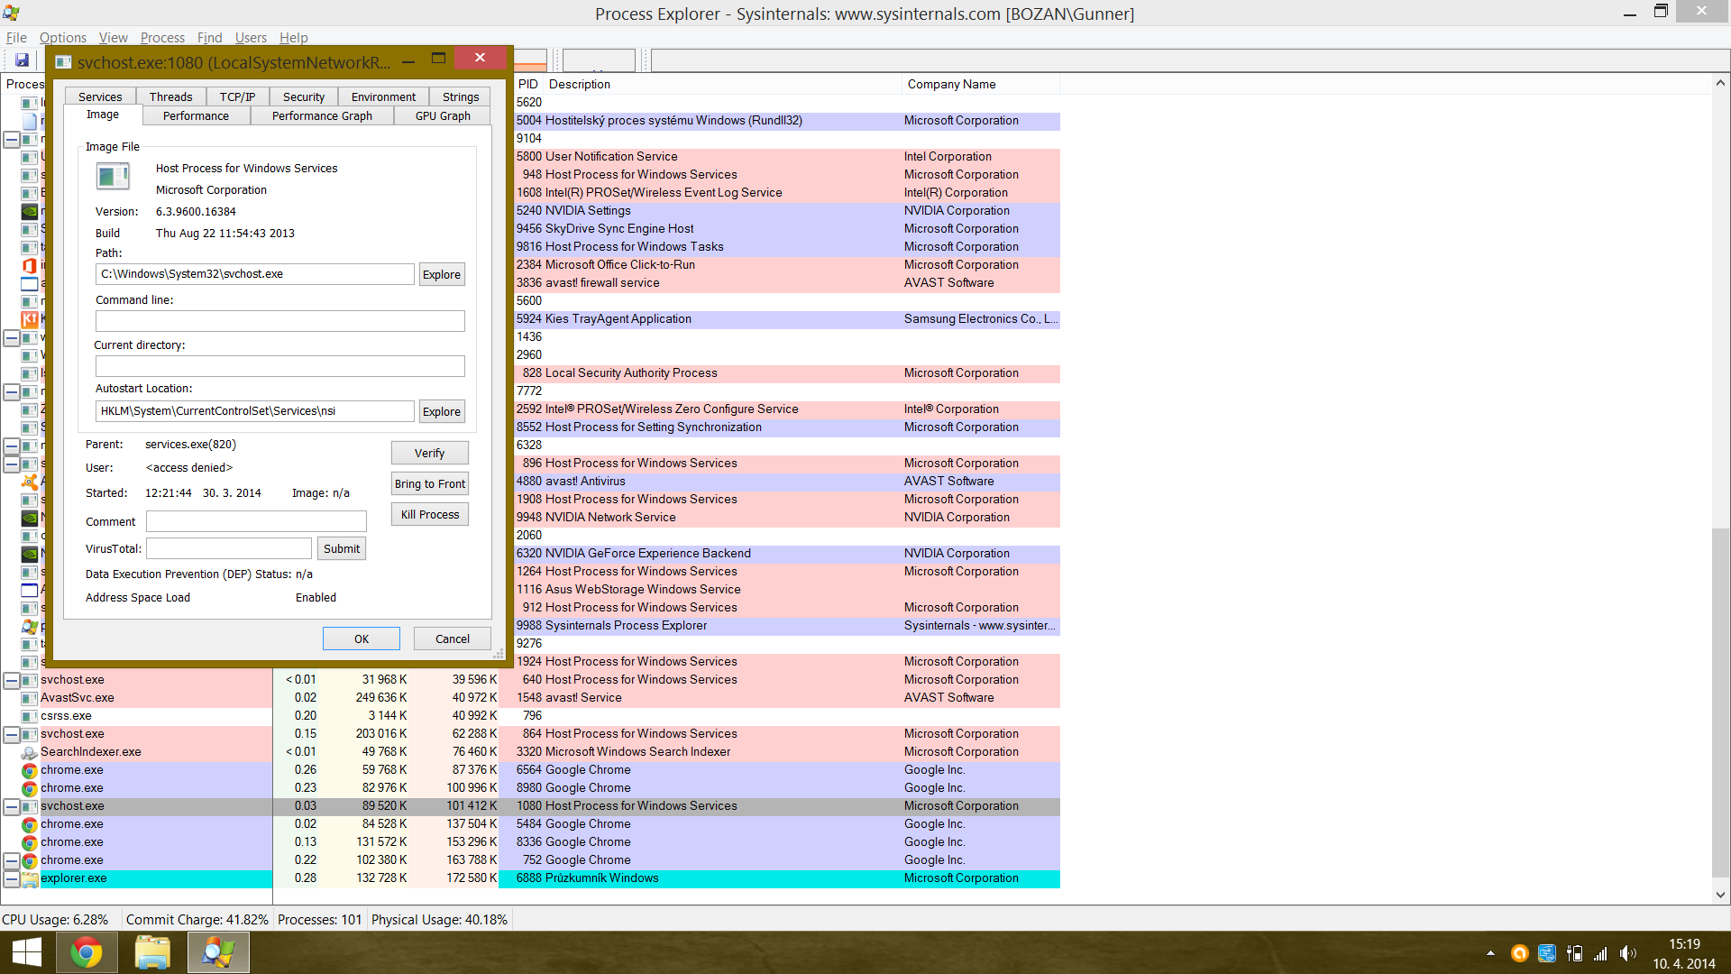Viewport: 1731px width, 974px height.
Task: Click Chrome icon for PID 8336 process
Action: coord(29,842)
